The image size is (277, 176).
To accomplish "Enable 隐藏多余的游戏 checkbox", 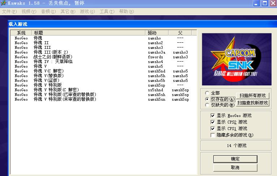I will (x=213, y=135).
